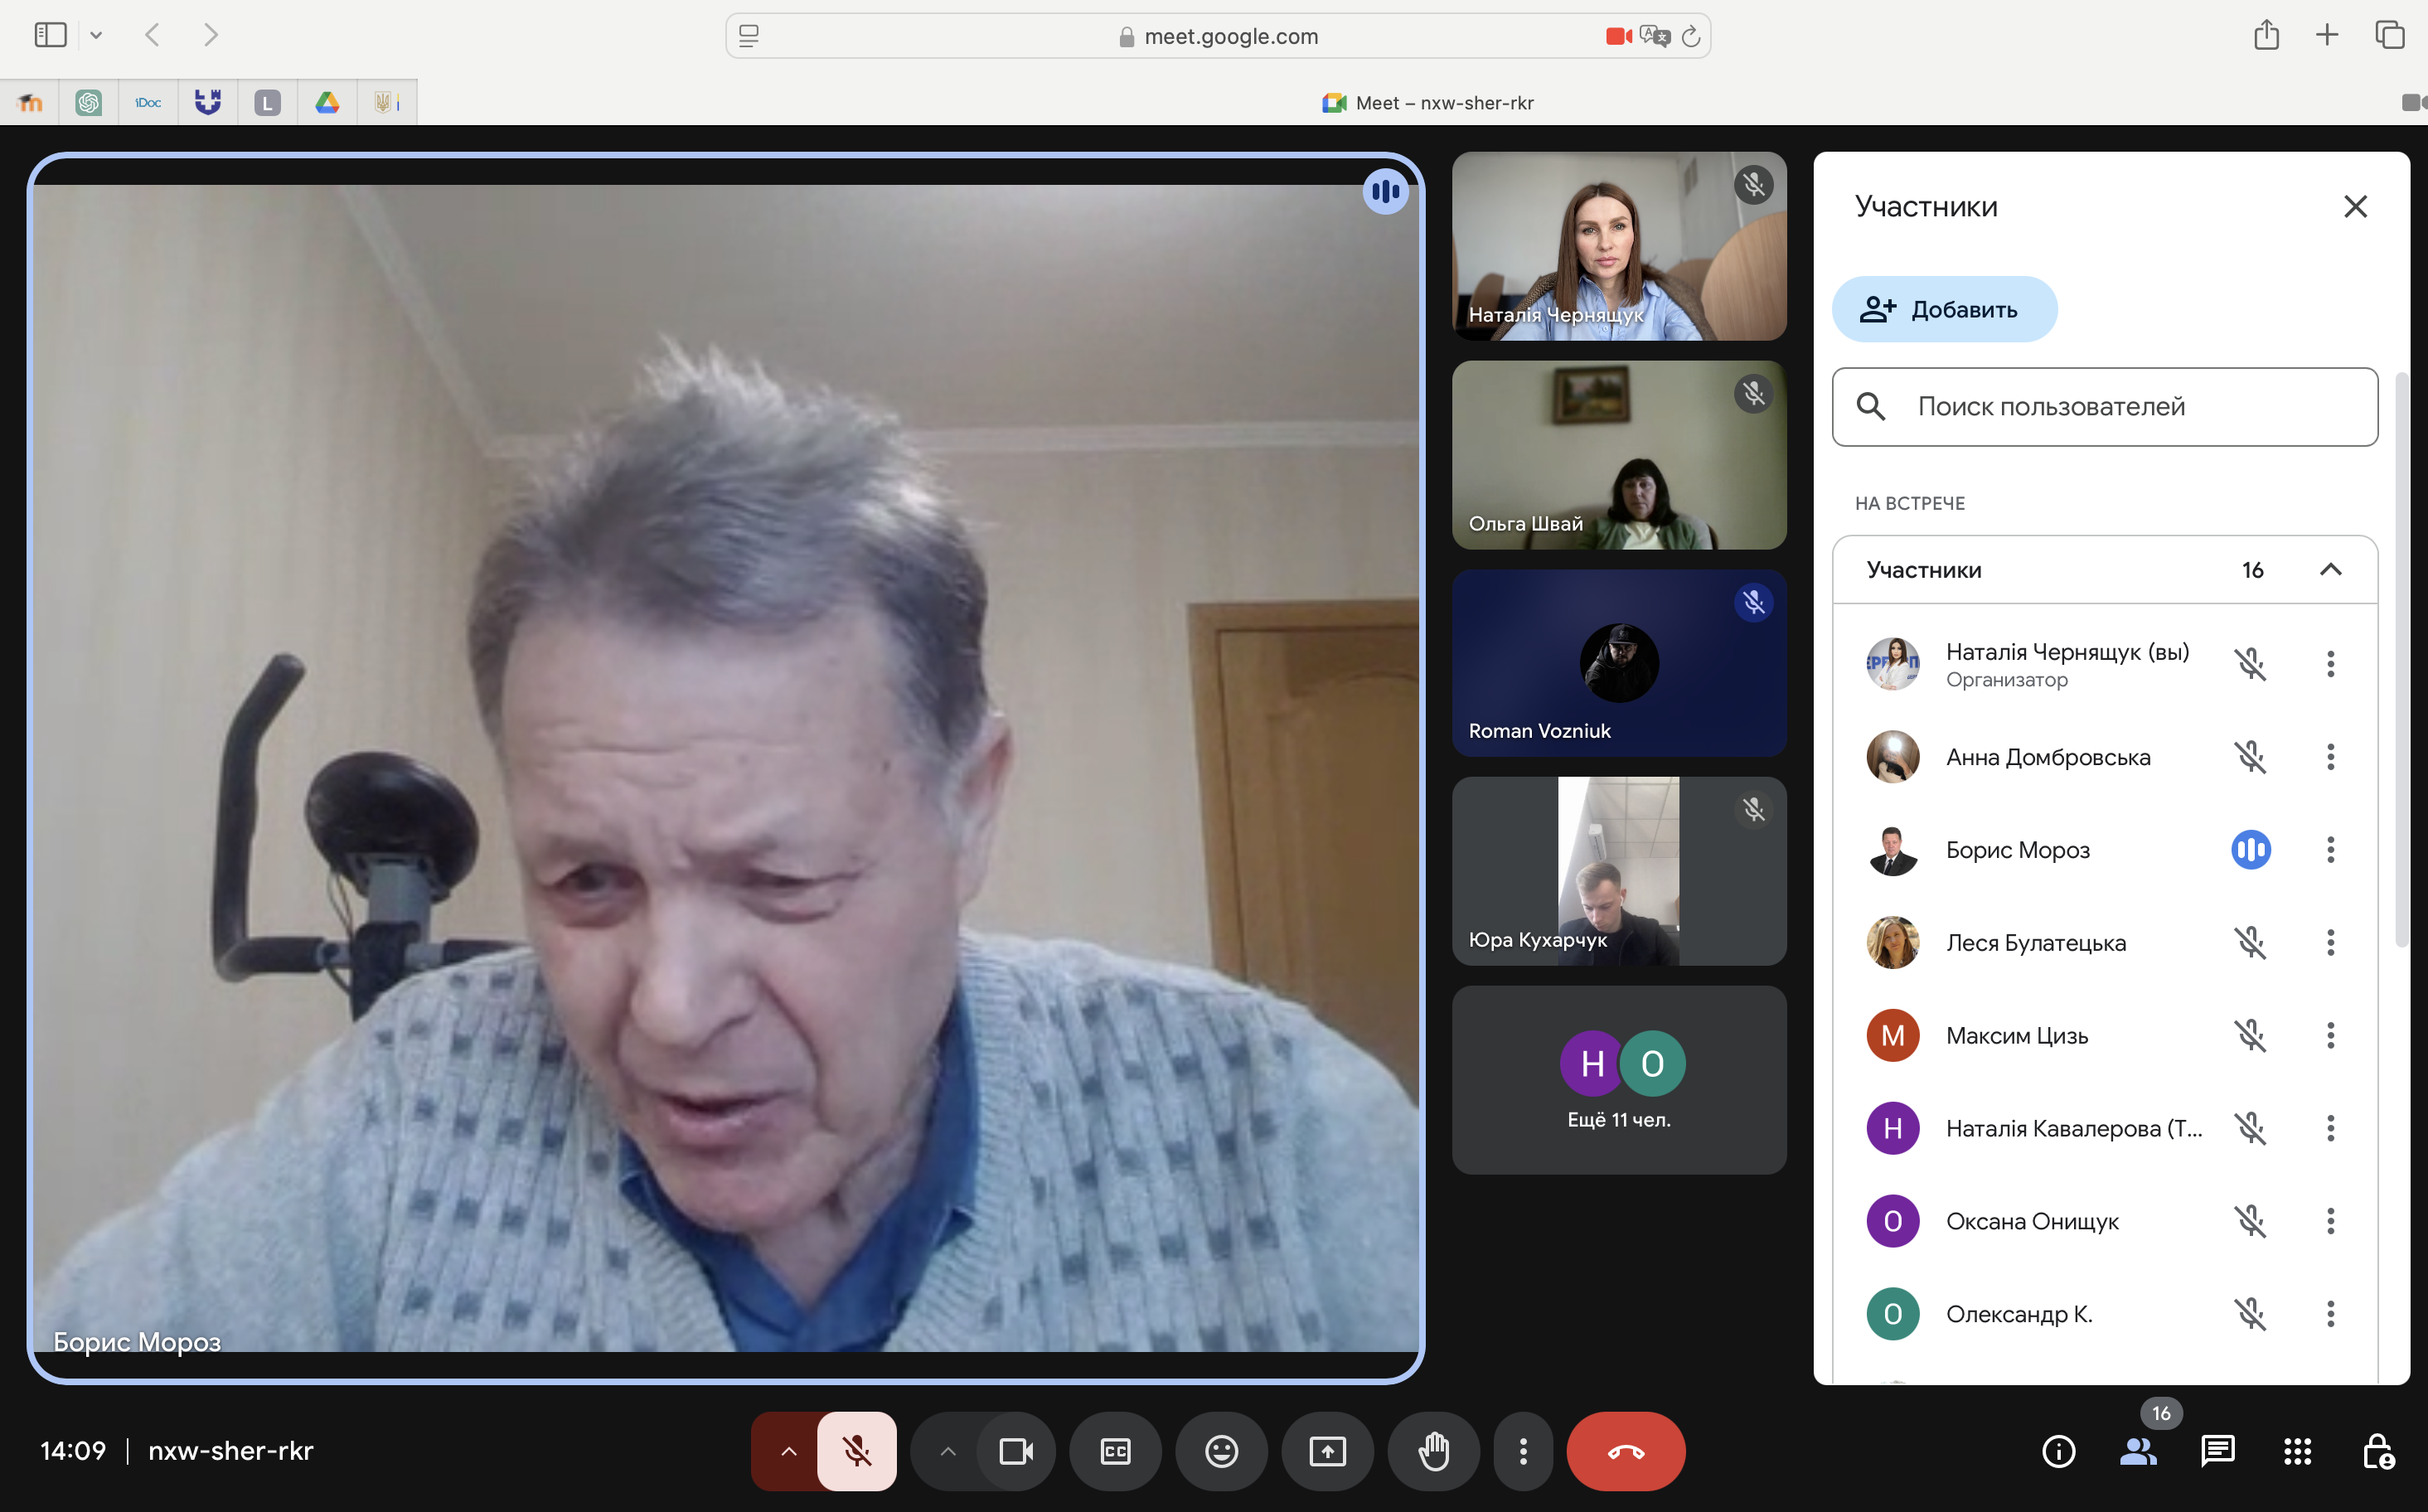The width and height of the screenshot is (2428, 1512).
Task: Open the emoji reactions button
Action: click(1221, 1451)
